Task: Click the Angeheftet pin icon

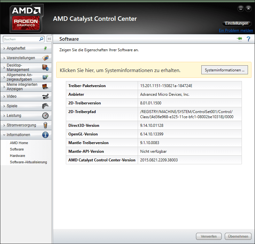Action: click(45, 48)
